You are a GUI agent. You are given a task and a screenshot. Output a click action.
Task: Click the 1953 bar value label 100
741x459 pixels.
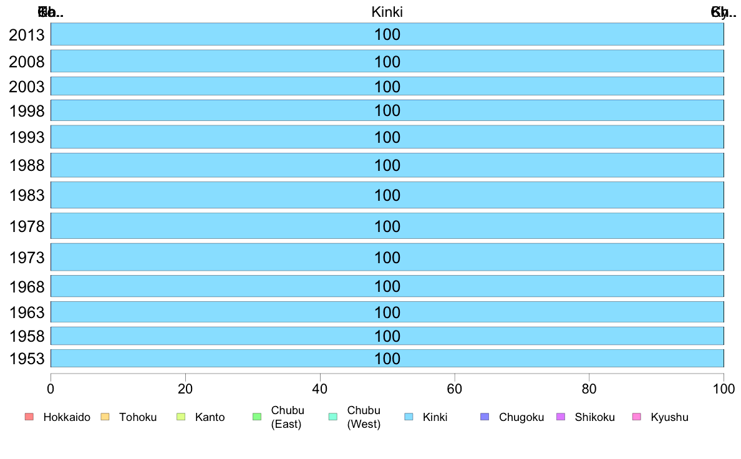coord(387,359)
